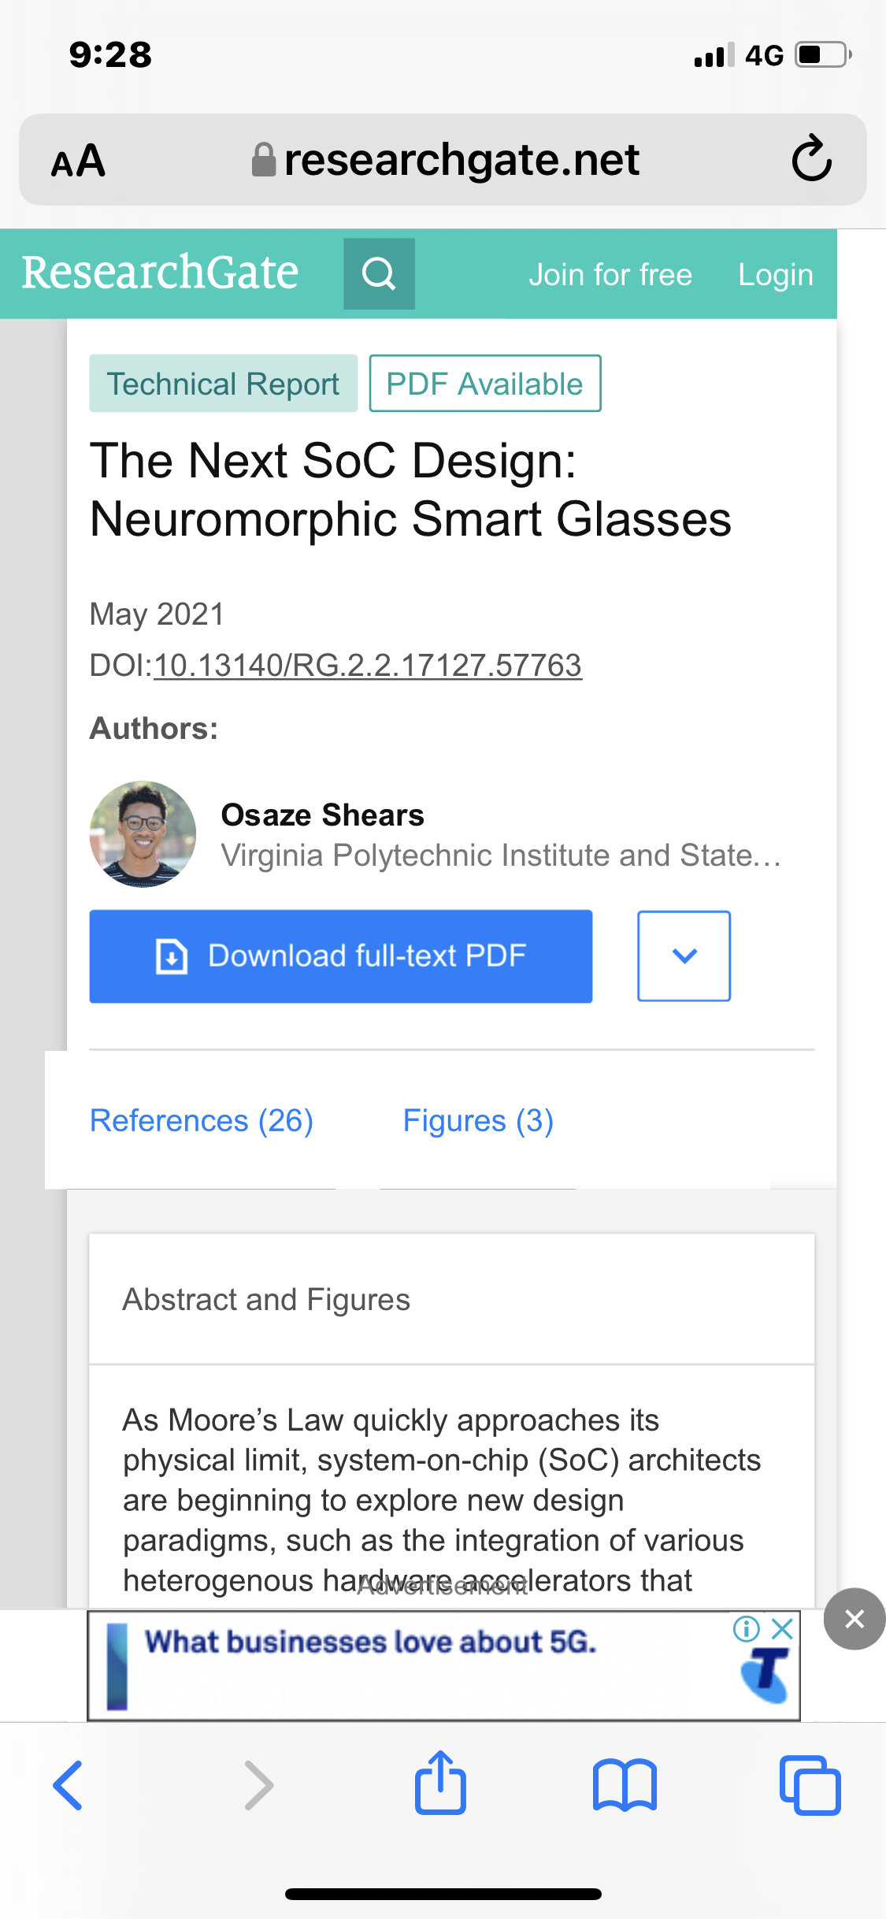Open the Safari tabs overview icon
Viewport: 886px width, 1919px height.
click(810, 1785)
